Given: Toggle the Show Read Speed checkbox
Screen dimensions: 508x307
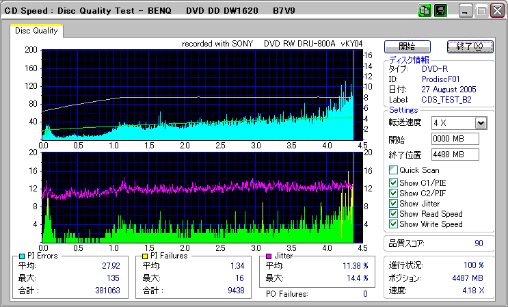Looking at the screenshot, I should 393,214.
